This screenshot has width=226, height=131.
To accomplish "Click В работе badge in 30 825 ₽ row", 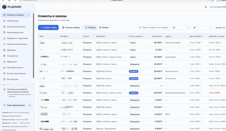I will (x=134, y=72).
